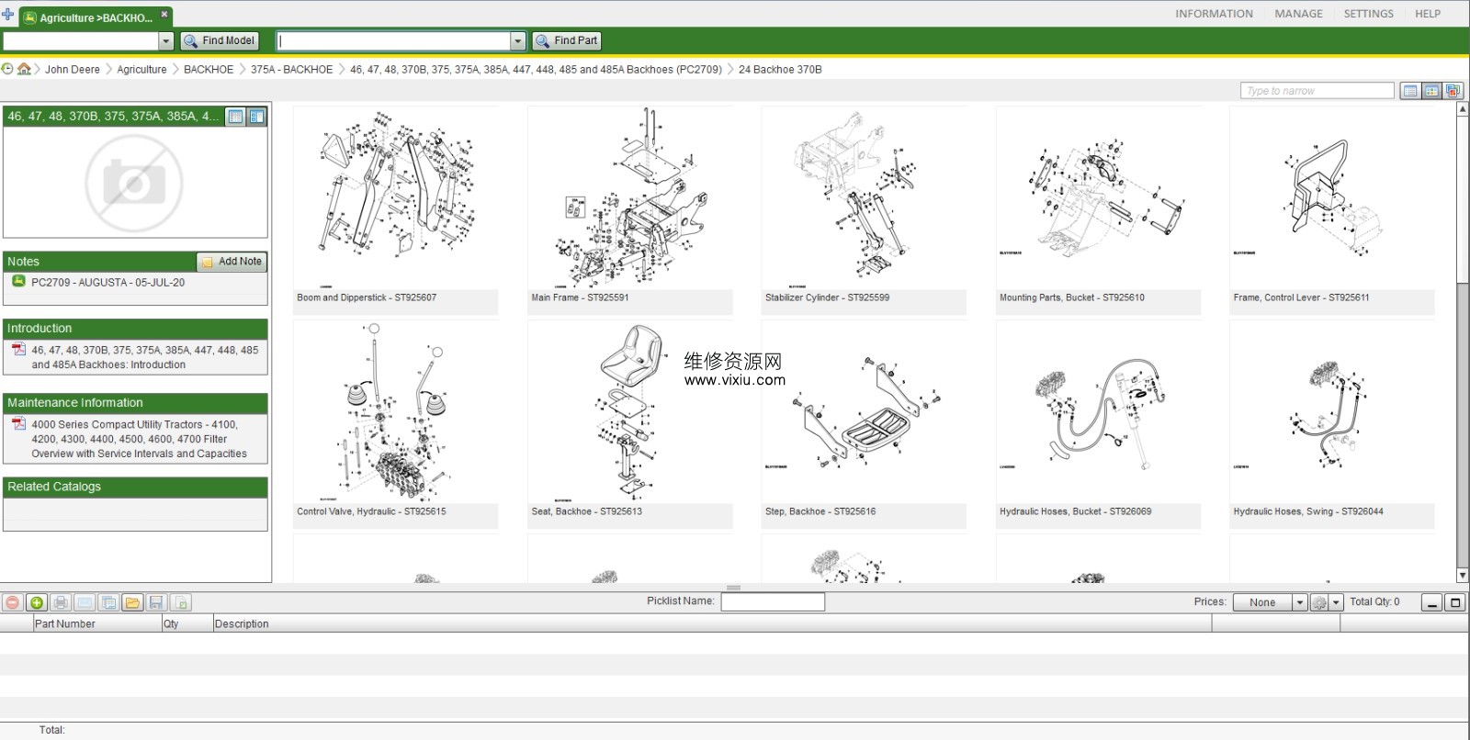This screenshot has width=1470, height=740.
Task: Open Frame, Control Lever - ST925611 diagram
Action: click(1331, 210)
